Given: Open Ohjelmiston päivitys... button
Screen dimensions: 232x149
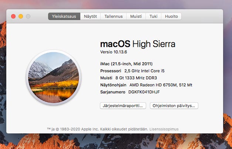Looking at the screenshot, I should tap(174, 106).
